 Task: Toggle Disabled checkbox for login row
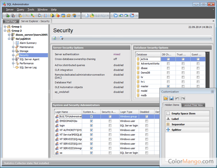[x=147, y=126]
